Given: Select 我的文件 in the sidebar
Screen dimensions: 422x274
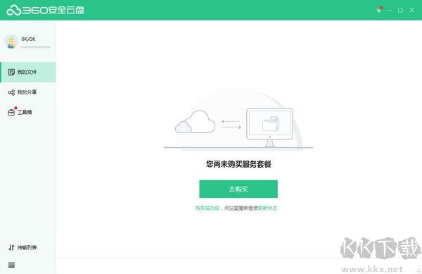Looking at the screenshot, I should 27,72.
